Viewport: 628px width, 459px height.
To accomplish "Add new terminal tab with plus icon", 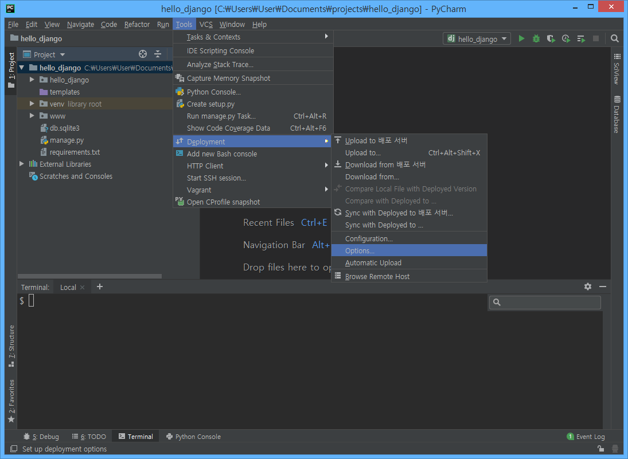I will tap(100, 287).
